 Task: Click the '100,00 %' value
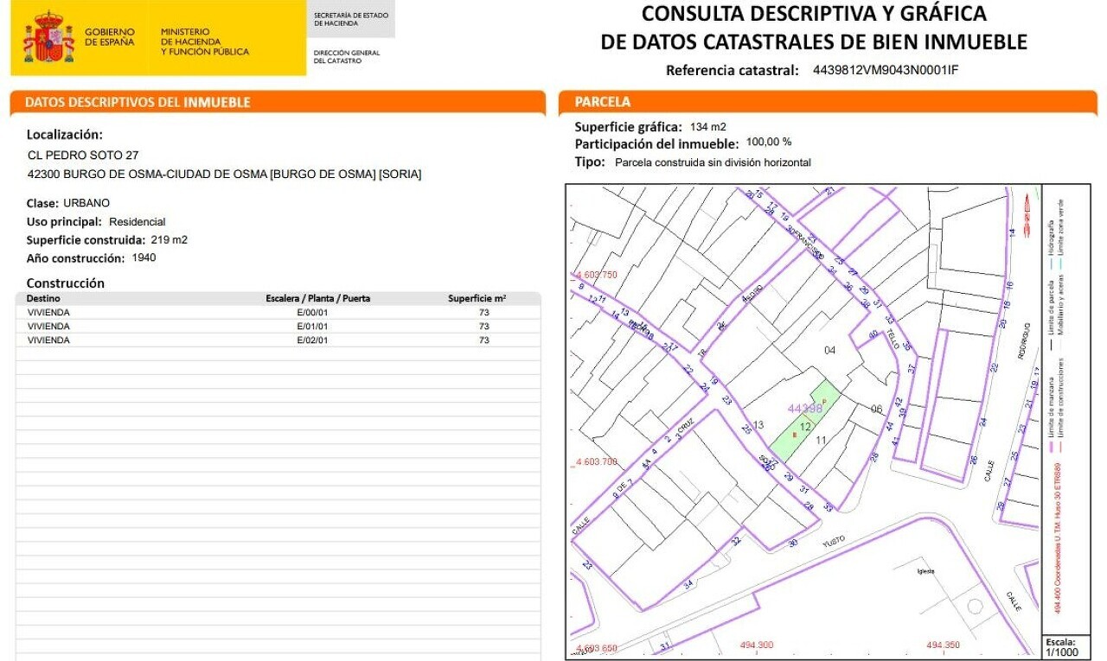(769, 142)
